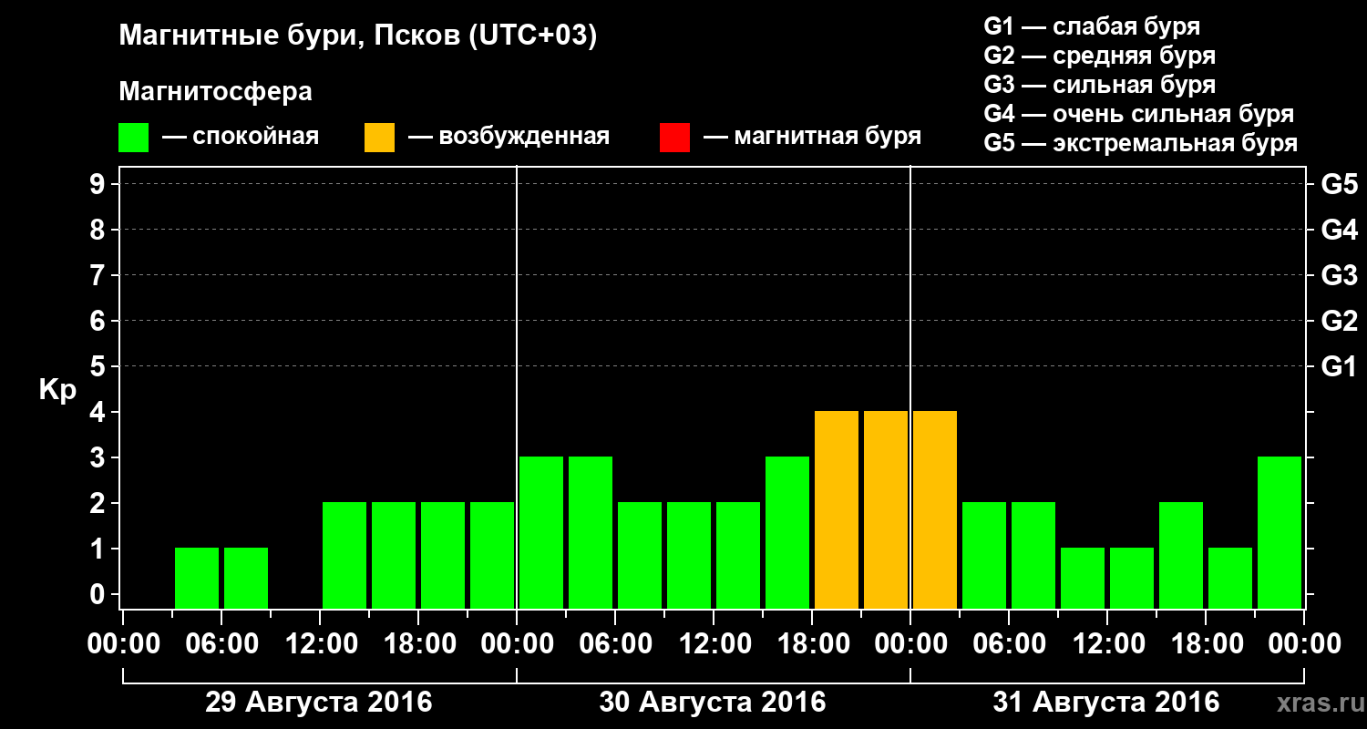Click the 'Магнитосфера' legend heading
Screen dimensions: 1367x729
(215, 92)
